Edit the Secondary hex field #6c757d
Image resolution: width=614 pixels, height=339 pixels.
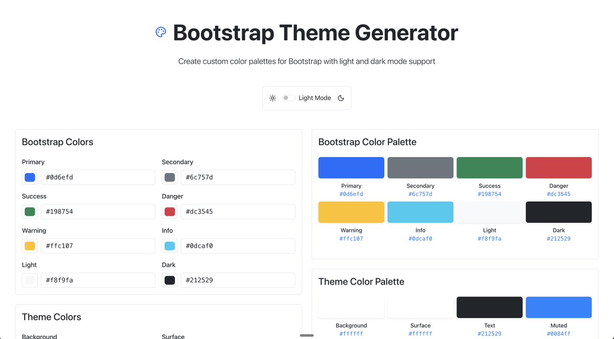(x=238, y=177)
